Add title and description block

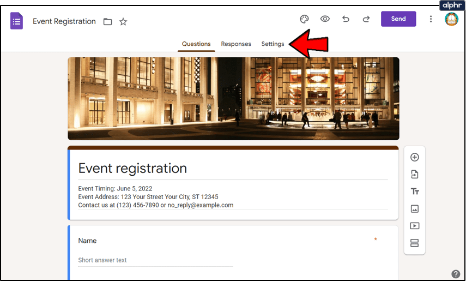tap(415, 192)
